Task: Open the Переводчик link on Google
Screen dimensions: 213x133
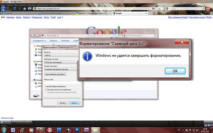Action: click(37, 17)
